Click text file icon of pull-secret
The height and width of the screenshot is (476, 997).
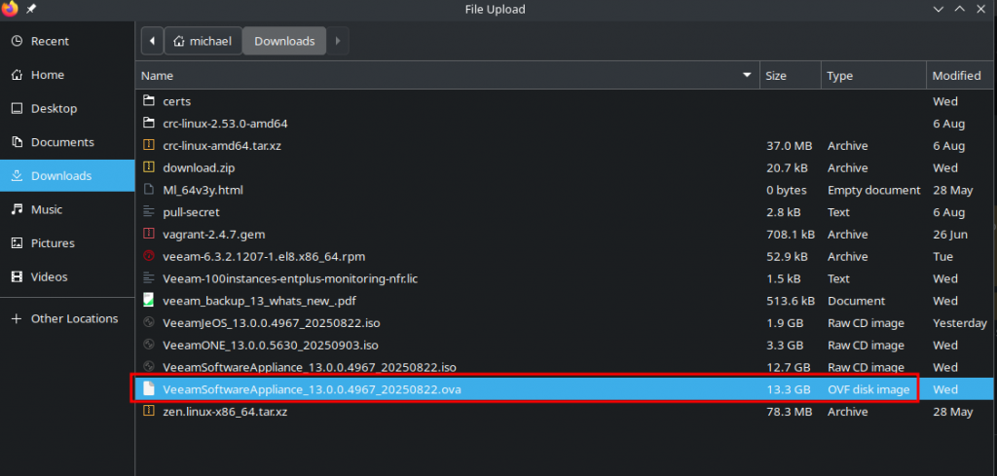click(x=149, y=212)
